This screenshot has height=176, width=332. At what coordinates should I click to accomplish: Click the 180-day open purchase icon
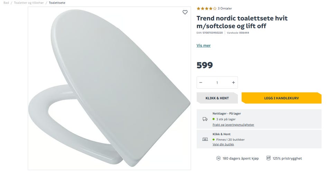point(218,158)
